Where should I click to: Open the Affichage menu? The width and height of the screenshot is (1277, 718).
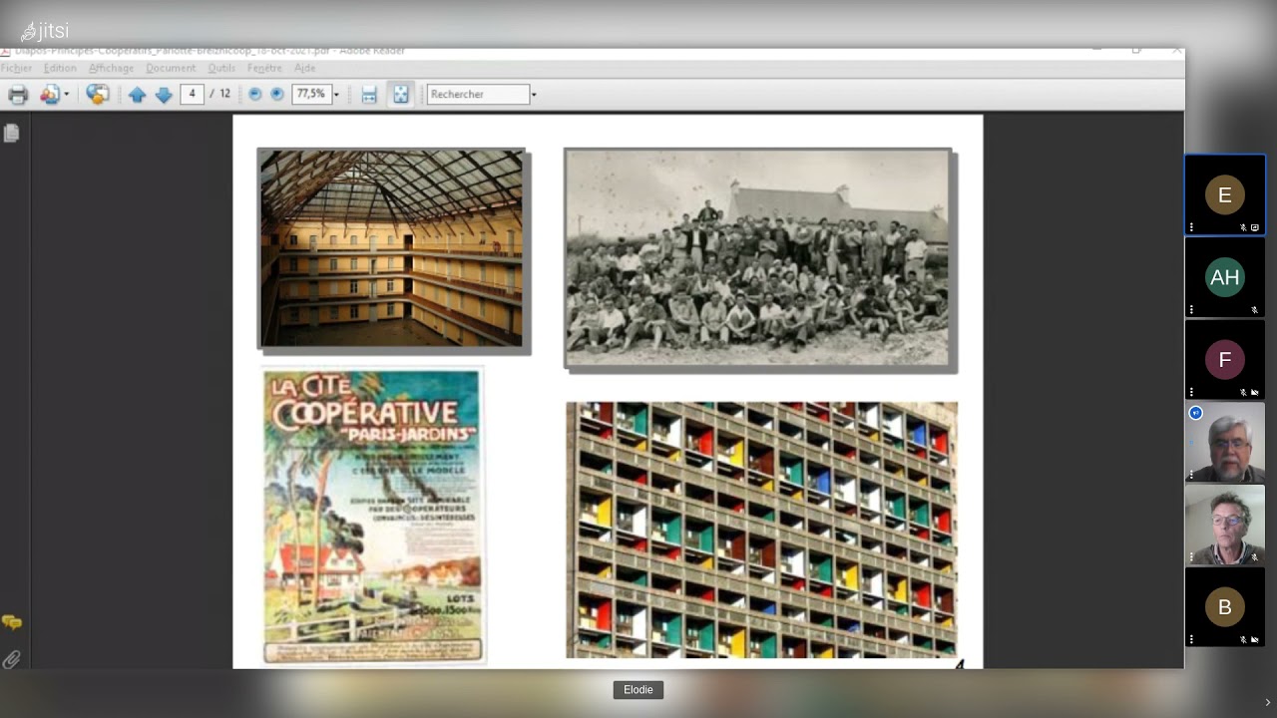[111, 68]
